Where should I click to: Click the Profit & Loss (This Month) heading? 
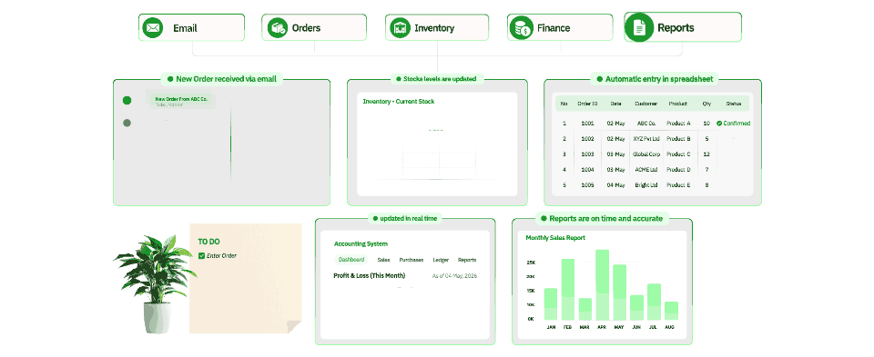pyautogui.click(x=369, y=276)
